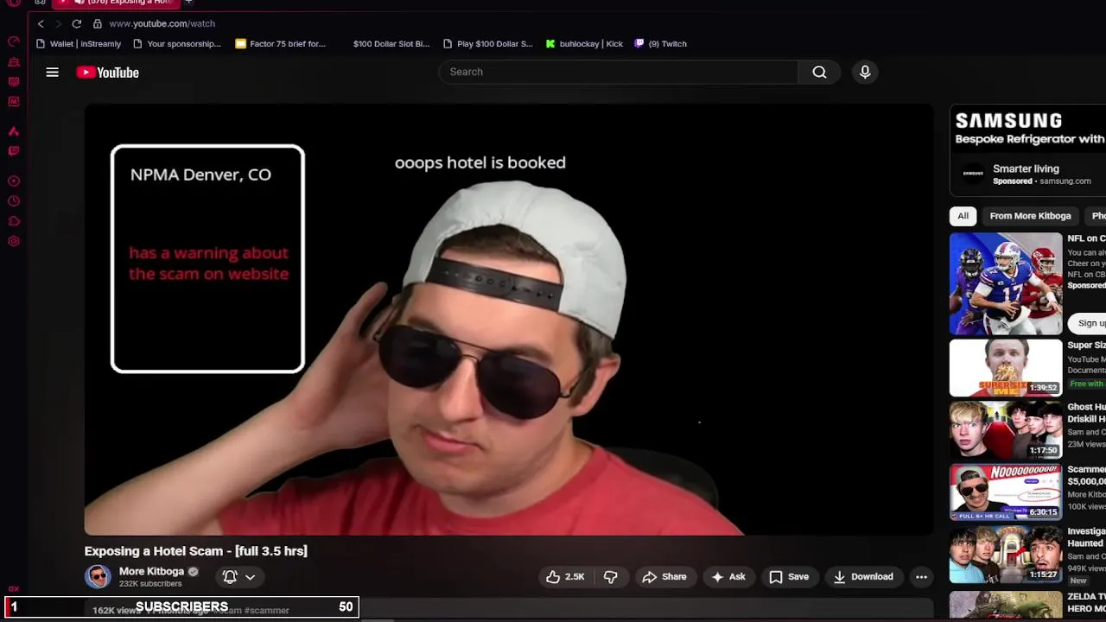Save the video to a playlist
Screen dimensions: 1106x622
tap(789, 577)
